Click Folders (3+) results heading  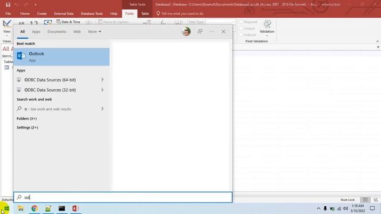coord(26,118)
